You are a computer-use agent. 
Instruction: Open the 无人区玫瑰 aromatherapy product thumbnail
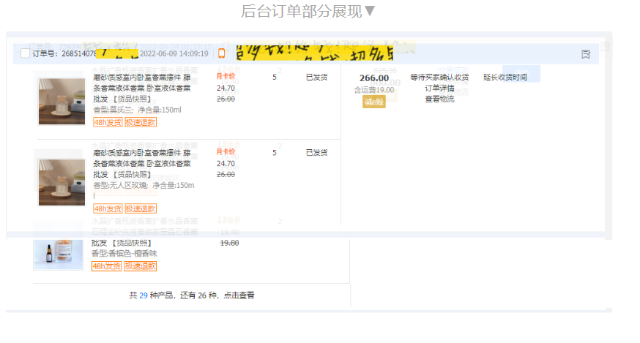pos(62,181)
